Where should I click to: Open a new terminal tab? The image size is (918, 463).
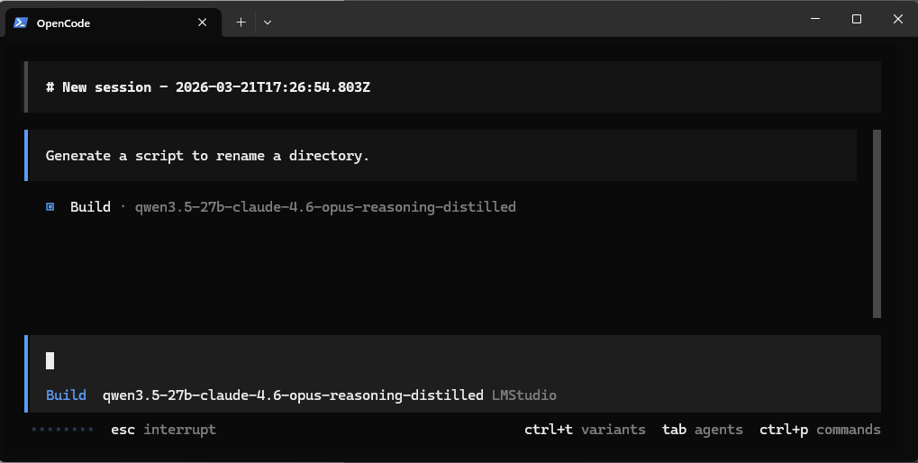pos(241,23)
